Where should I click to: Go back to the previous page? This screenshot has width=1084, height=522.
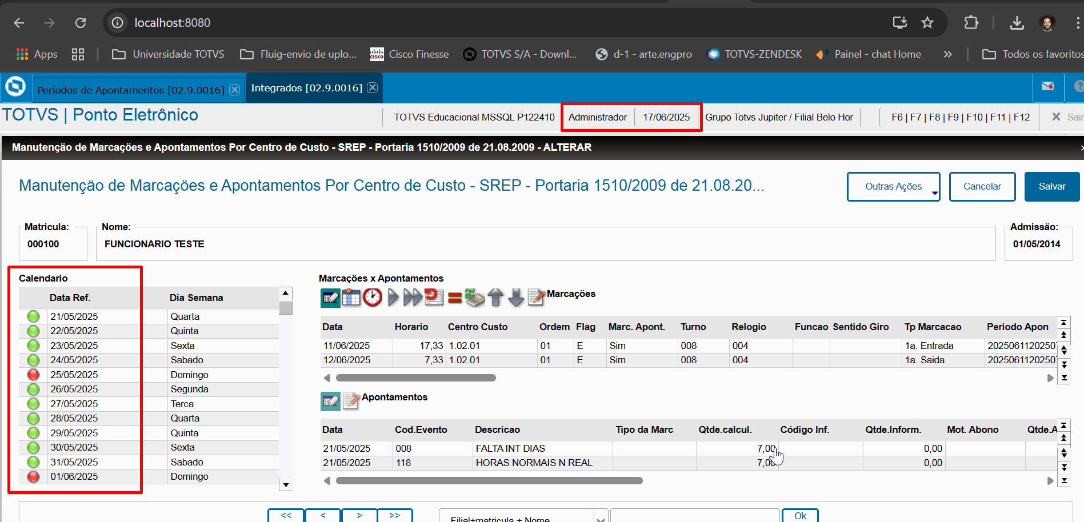point(19,22)
